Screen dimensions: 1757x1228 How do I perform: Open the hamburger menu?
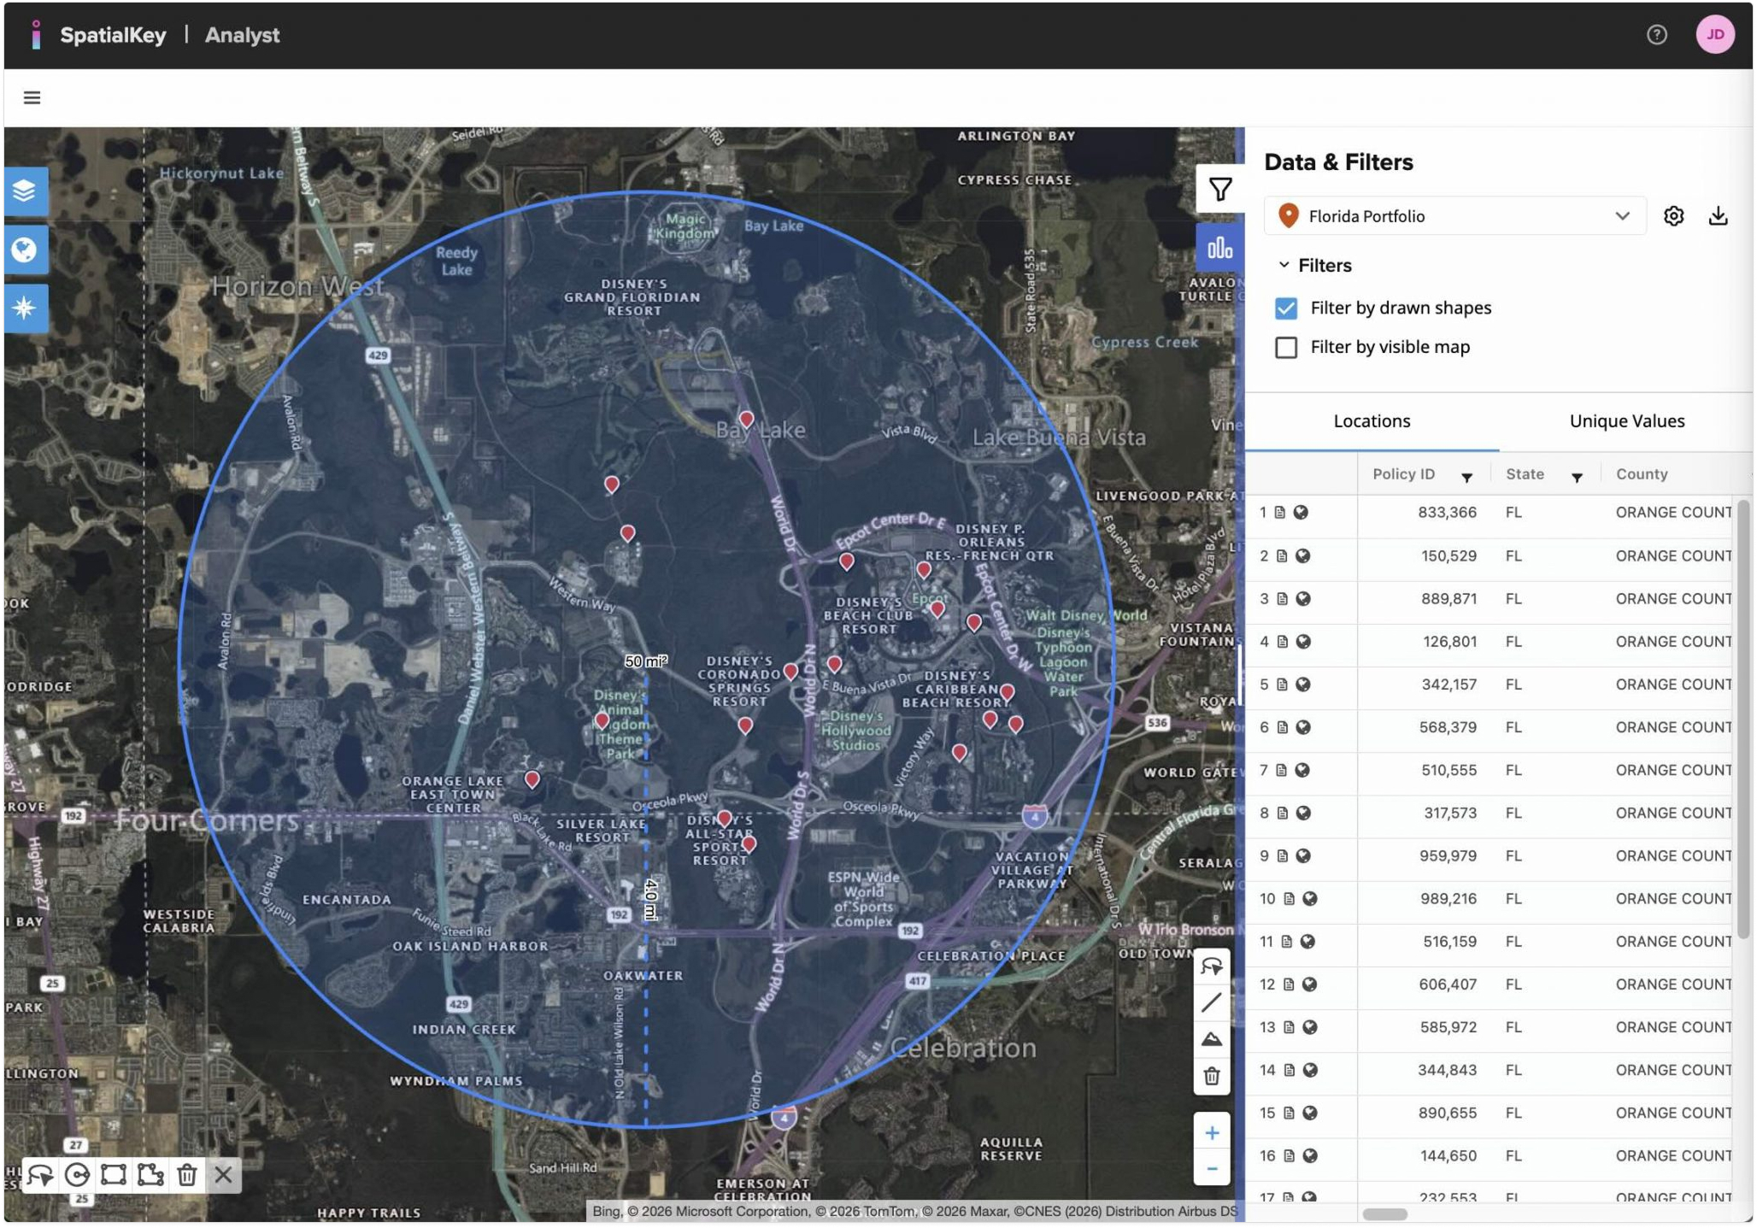pos(32,98)
